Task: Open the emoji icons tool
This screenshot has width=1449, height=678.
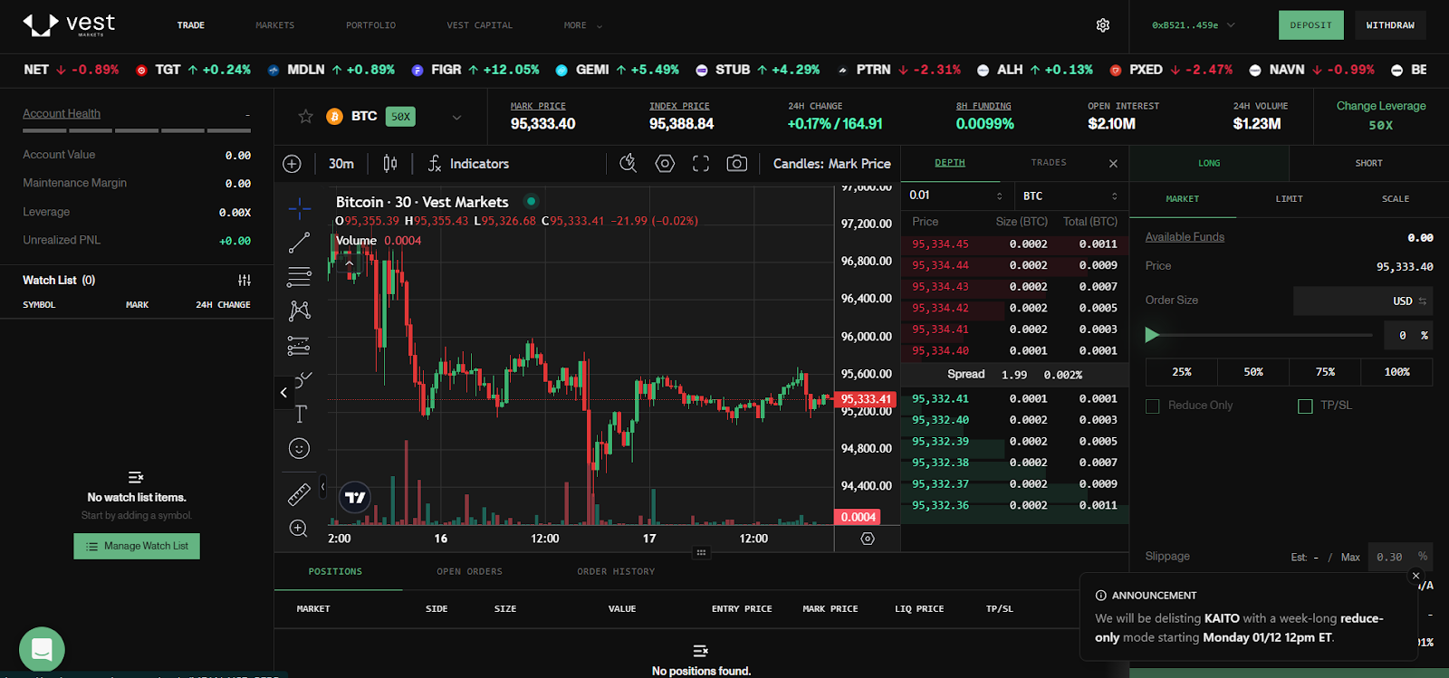Action: coord(299,448)
